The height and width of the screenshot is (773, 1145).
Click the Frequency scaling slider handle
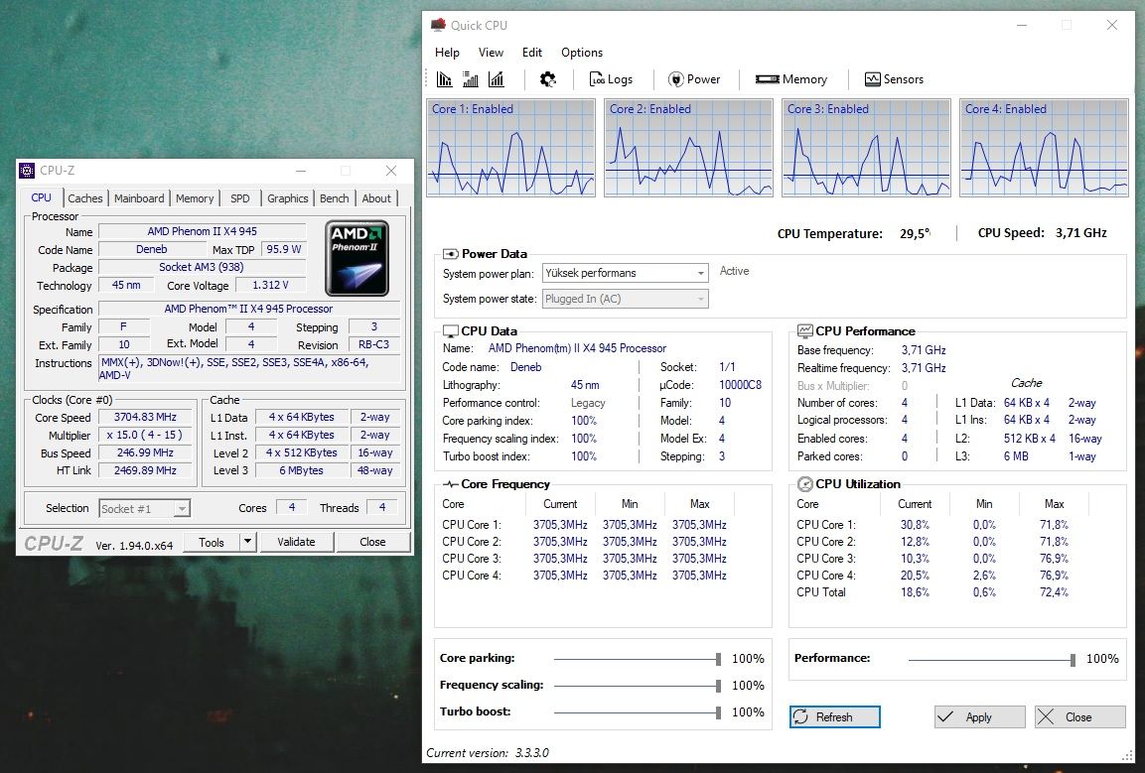pyautogui.click(x=719, y=686)
